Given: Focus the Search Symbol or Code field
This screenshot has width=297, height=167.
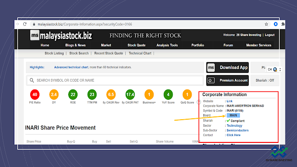Looking at the screenshot, I should pyautogui.click(x=115, y=80).
